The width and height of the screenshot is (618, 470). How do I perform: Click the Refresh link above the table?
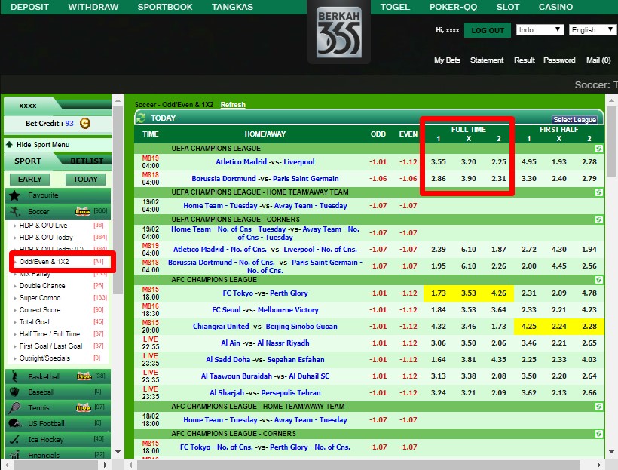point(233,105)
